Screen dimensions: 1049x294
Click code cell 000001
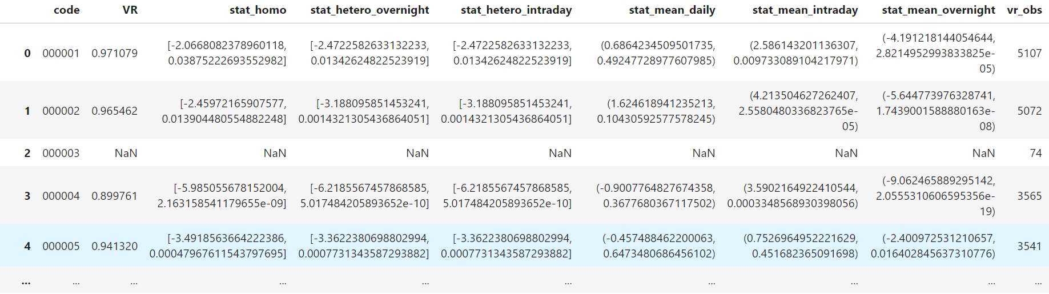point(61,53)
